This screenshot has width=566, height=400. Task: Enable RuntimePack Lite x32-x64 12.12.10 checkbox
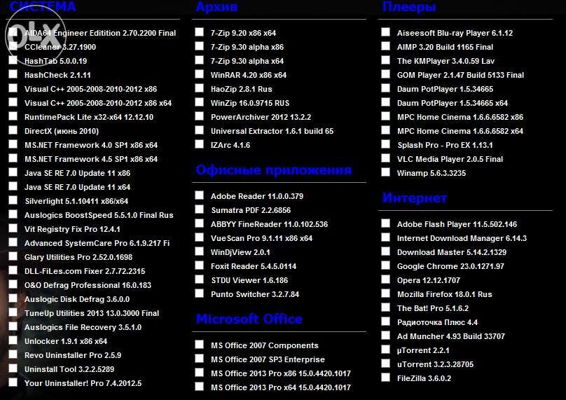tap(13, 116)
